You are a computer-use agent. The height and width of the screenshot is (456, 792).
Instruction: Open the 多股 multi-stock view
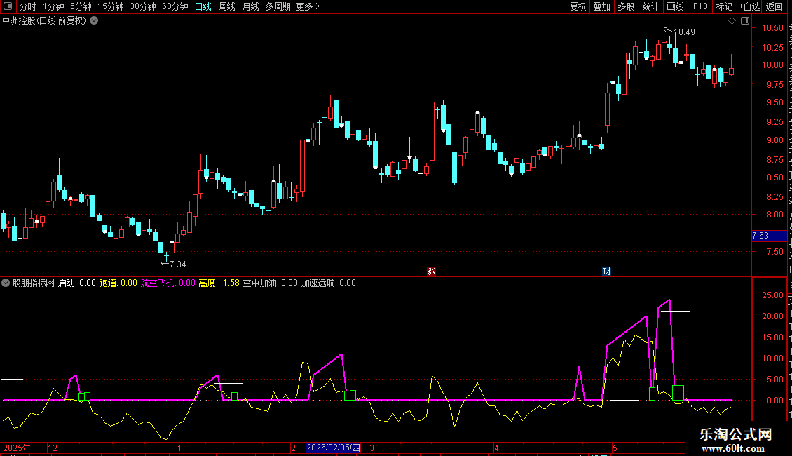pyautogui.click(x=626, y=6)
